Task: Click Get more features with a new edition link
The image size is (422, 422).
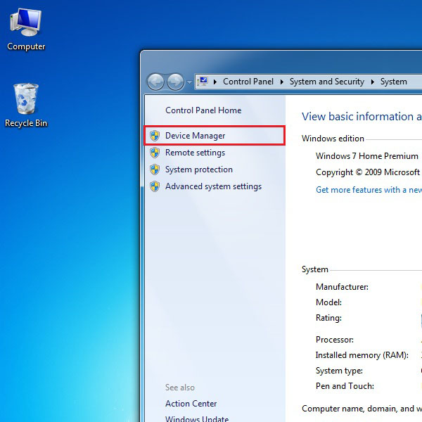Action: (369, 190)
